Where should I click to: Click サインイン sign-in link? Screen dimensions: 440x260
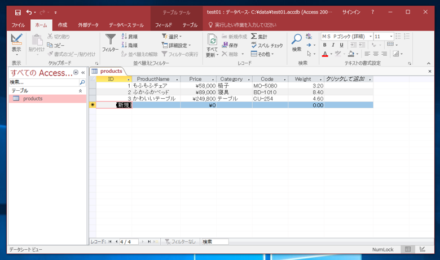(x=351, y=12)
